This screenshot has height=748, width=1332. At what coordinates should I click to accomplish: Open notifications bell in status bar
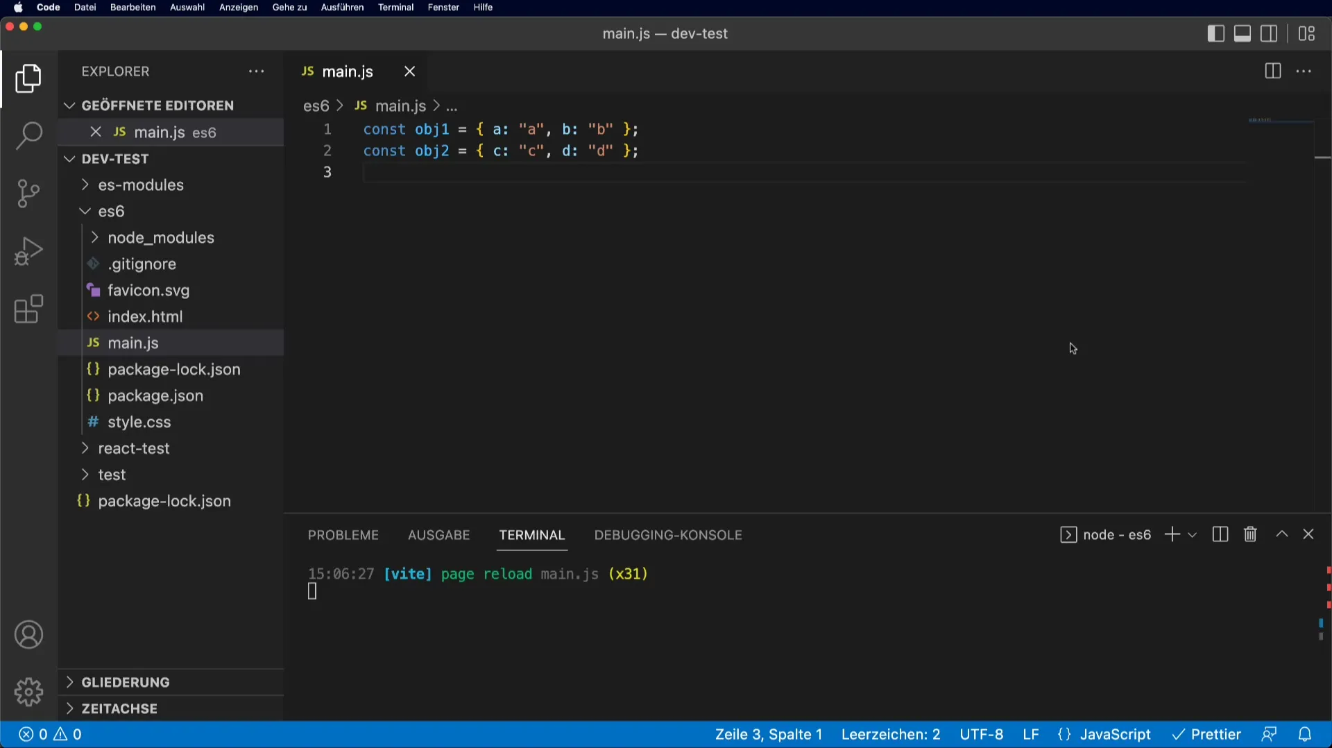tap(1305, 734)
